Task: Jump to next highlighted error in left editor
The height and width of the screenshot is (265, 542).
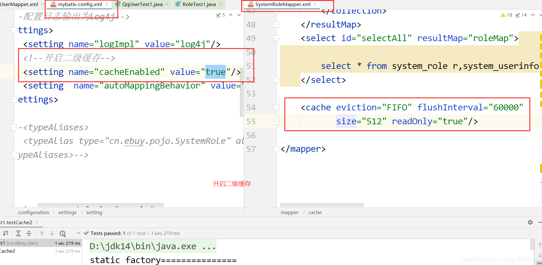Action: (x=239, y=15)
